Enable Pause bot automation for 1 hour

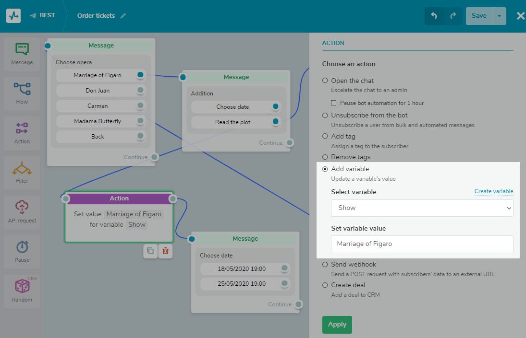coord(334,103)
